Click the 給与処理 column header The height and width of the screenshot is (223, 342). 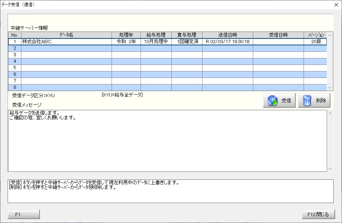(156, 35)
